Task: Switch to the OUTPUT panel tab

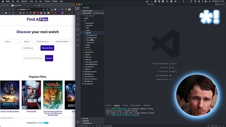Action: pos(109,105)
